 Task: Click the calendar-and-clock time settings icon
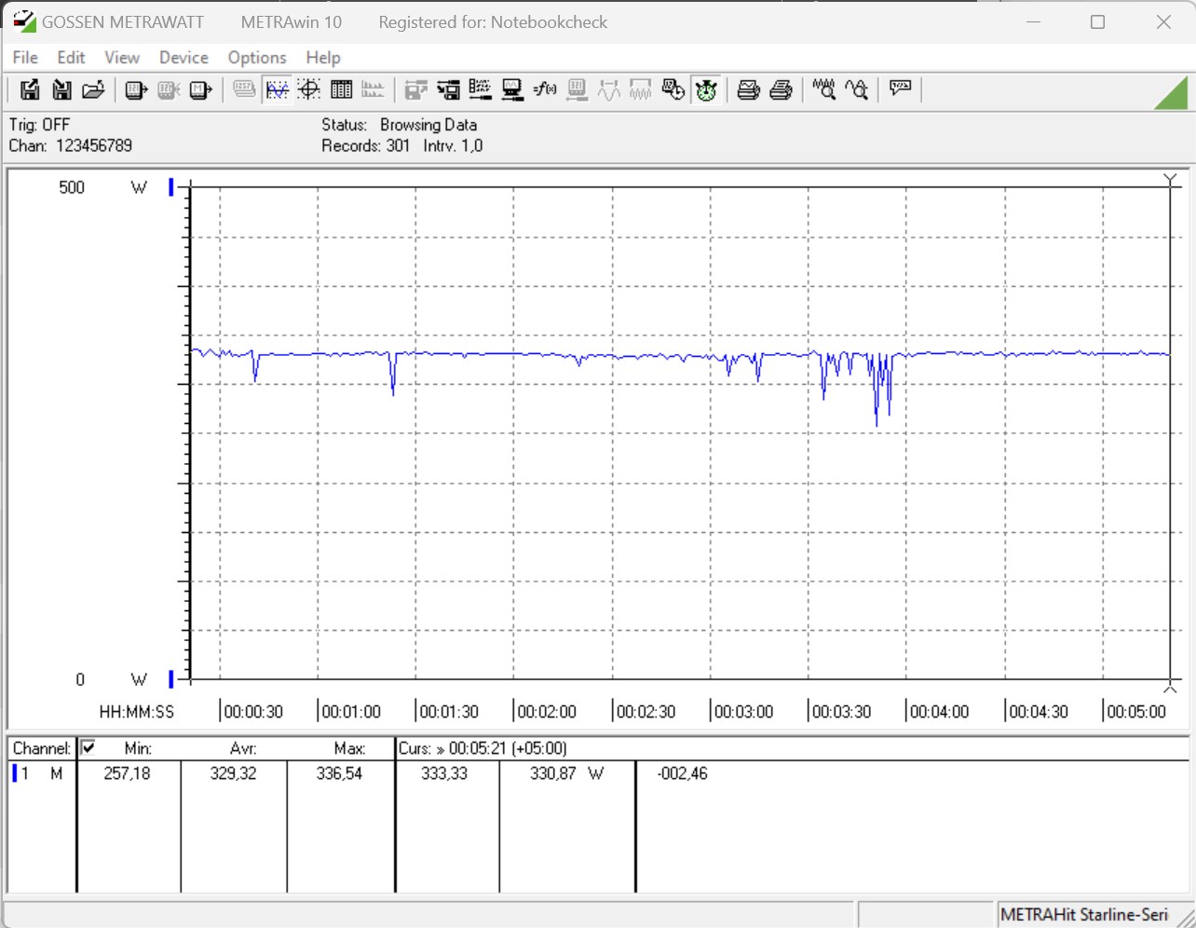click(x=673, y=89)
